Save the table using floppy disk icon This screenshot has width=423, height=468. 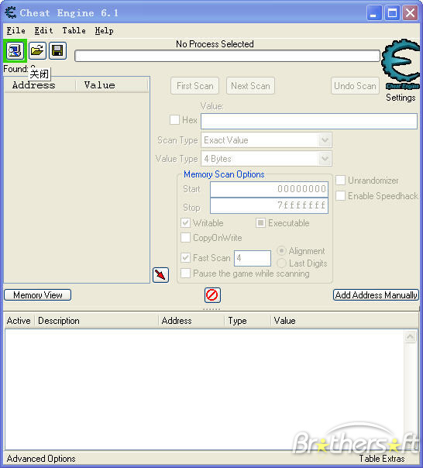(x=57, y=50)
